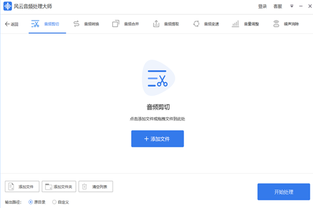Click the 音频变速 speed change icon
The width and height of the screenshot is (313, 208).
click(196, 24)
